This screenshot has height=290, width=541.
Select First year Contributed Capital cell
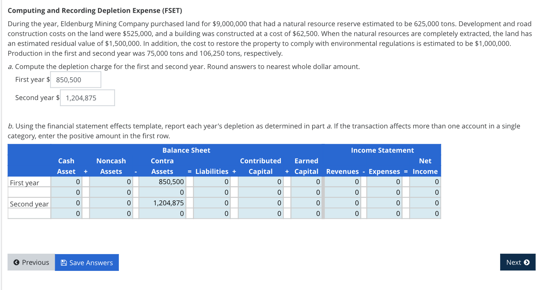point(260,182)
